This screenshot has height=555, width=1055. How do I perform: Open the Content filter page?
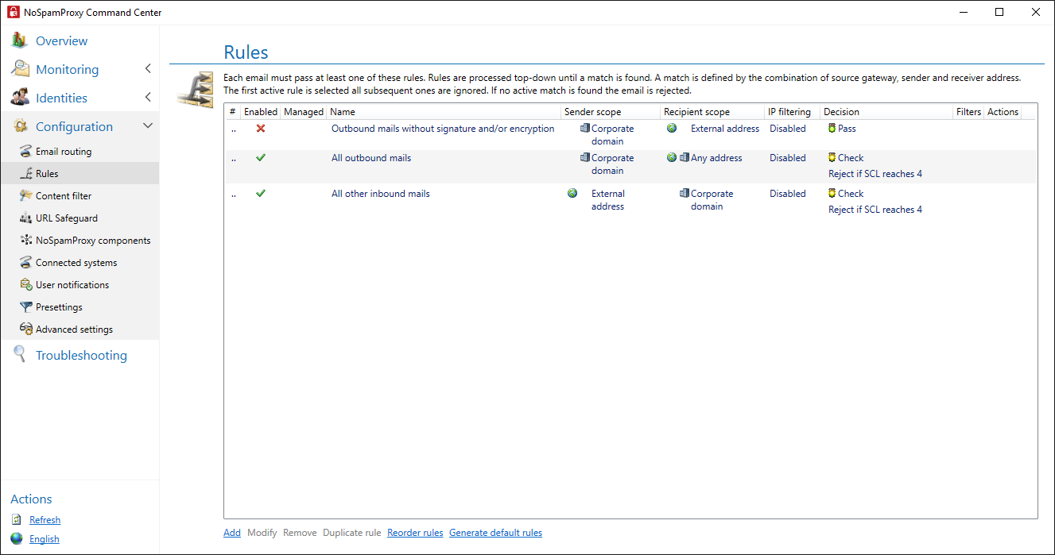click(x=64, y=195)
